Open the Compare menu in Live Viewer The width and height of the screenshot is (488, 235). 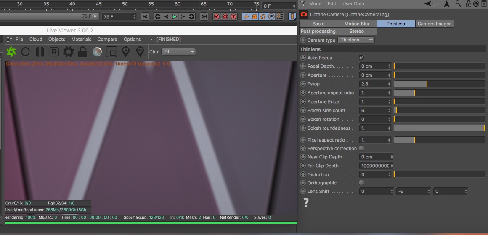(107, 39)
